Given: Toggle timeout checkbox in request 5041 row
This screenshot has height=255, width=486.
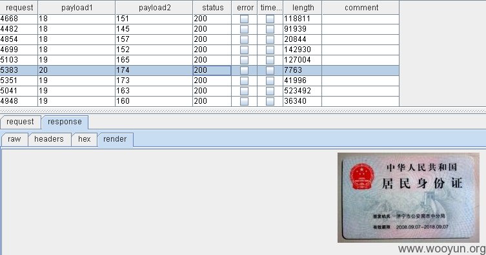Looking at the screenshot, I should pyautogui.click(x=270, y=91).
